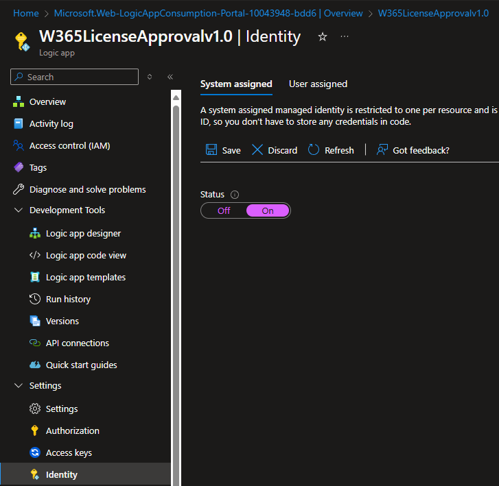Click the Quick start guides cloud icon
499x486 pixels.
pyautogui.click(x=35, y=365)
